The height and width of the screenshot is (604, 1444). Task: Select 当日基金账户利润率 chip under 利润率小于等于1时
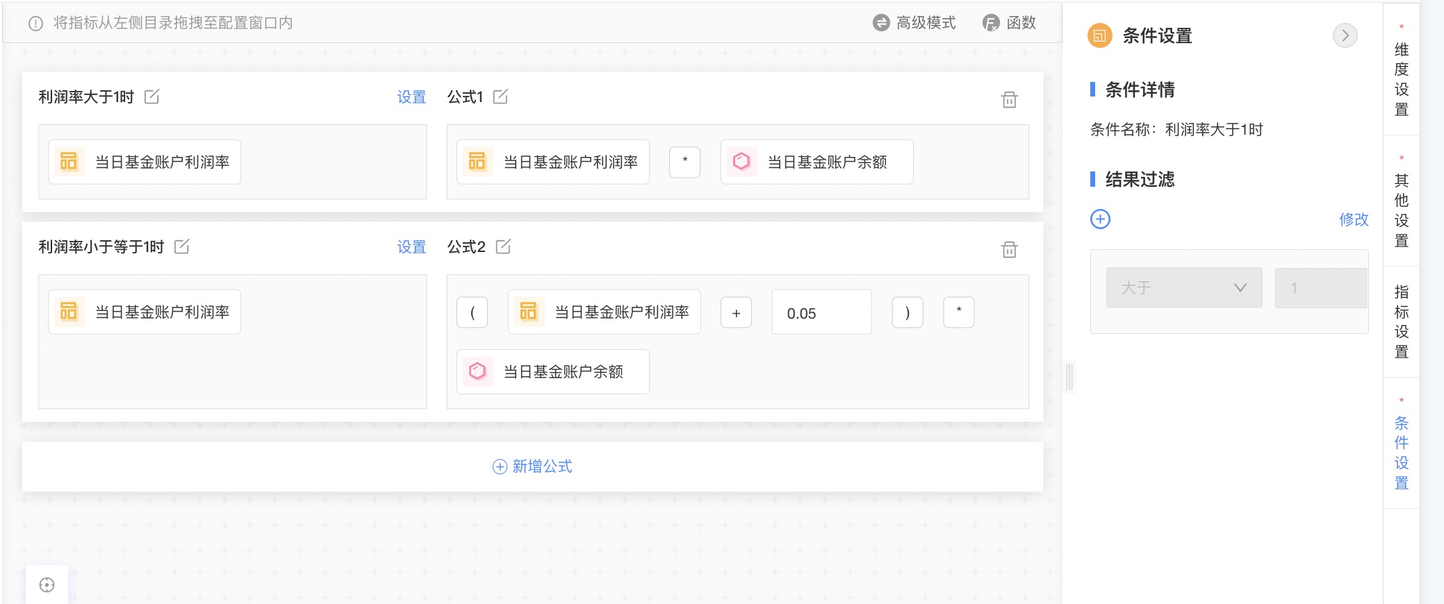pyautogui.click(x=145, y=312)
